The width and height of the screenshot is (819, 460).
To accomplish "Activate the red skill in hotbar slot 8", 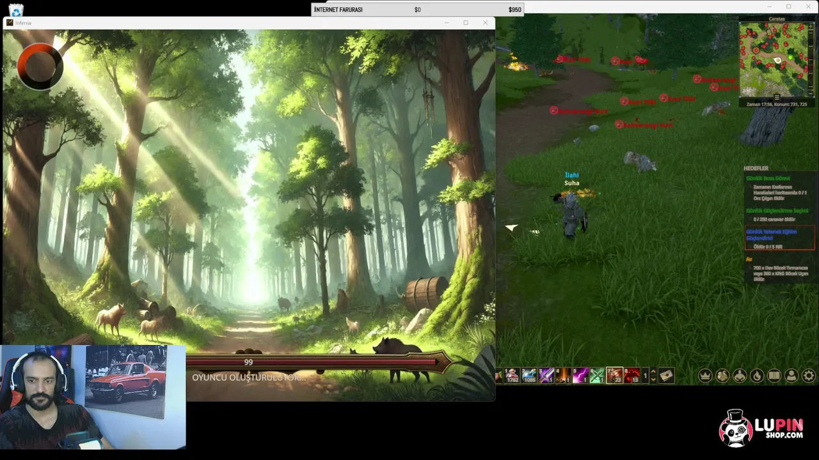I will tap(632, 376).
